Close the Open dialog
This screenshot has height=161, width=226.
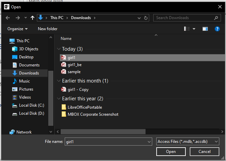pyautogui.click(x=220, y=7)
